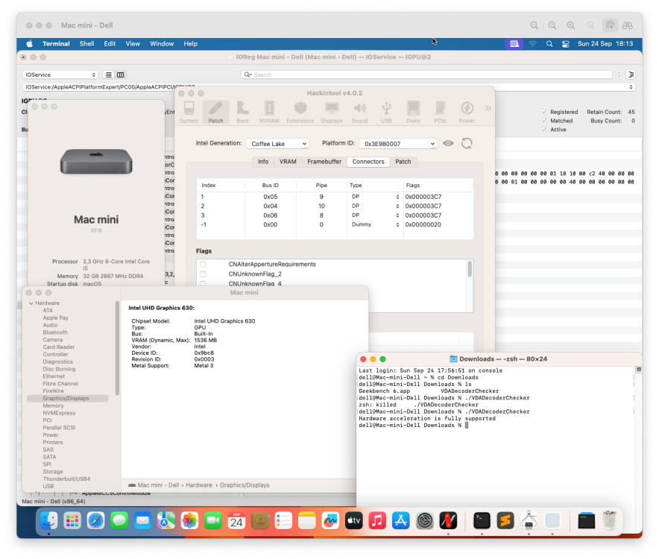Viewport: 659px width, 559px height.
Task: Open the IOService plane selector dropdown
Action: click(60, 75)
